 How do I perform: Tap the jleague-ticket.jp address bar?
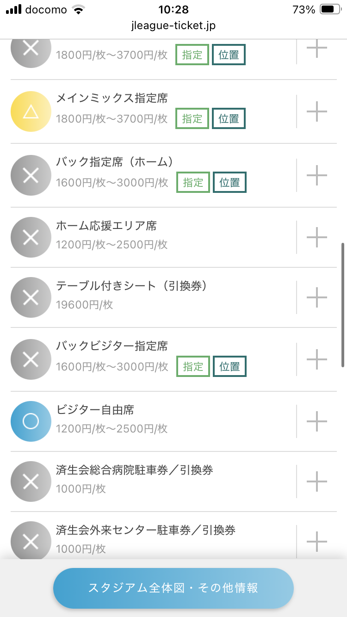point(173,25)
